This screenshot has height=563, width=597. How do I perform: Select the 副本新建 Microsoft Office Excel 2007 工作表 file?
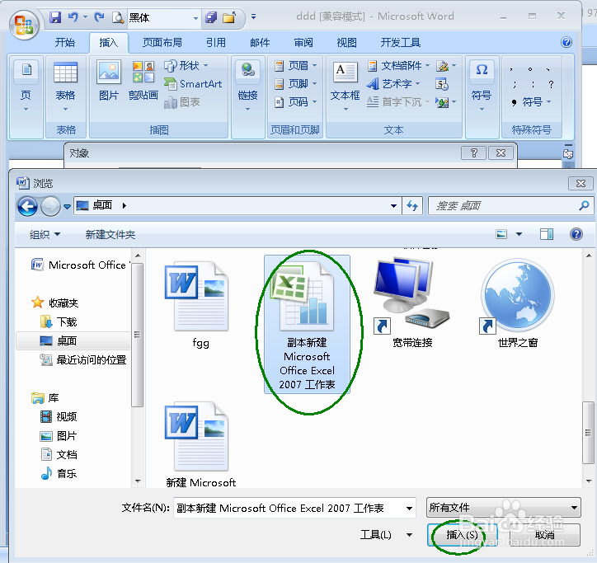pos(307,324)
